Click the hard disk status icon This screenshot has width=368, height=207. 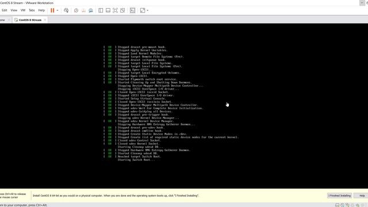tap(338, 205)
